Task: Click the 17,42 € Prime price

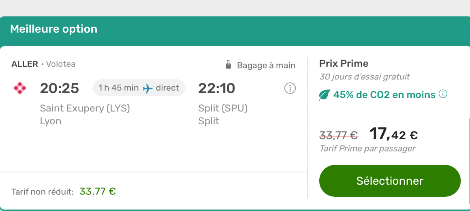Action: 393,134
